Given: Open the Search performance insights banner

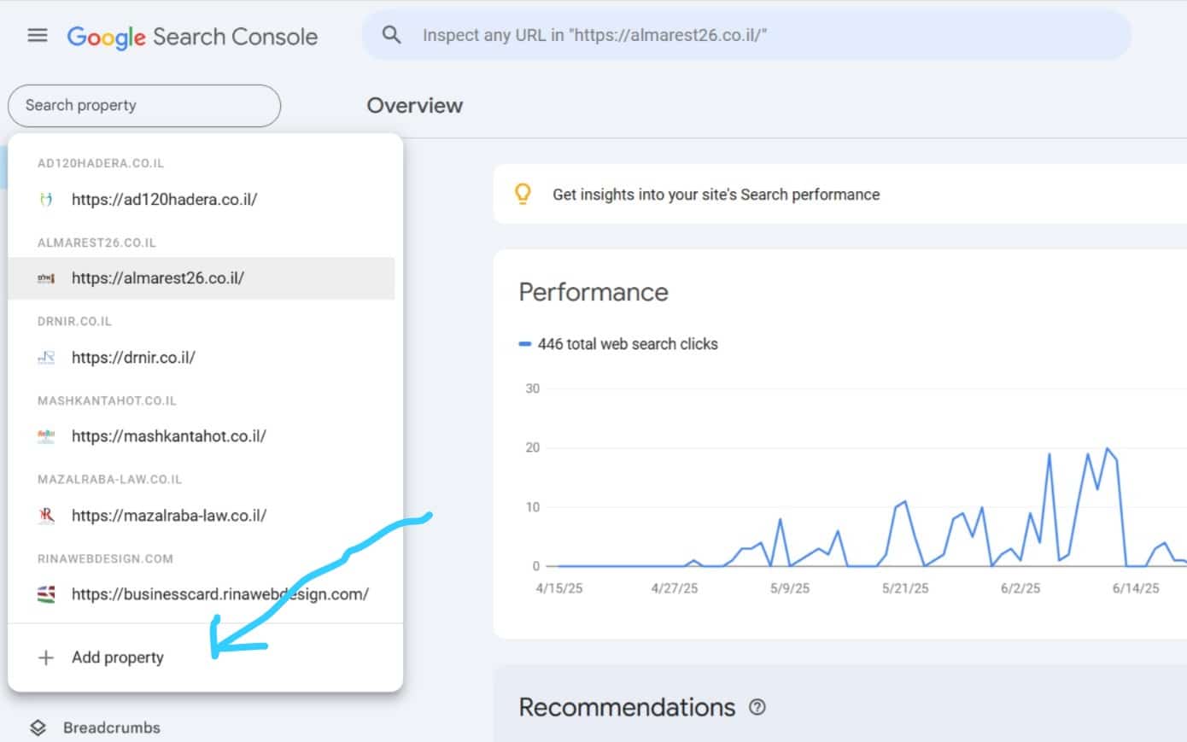Looking at the screenshot, I should point(840,194).
